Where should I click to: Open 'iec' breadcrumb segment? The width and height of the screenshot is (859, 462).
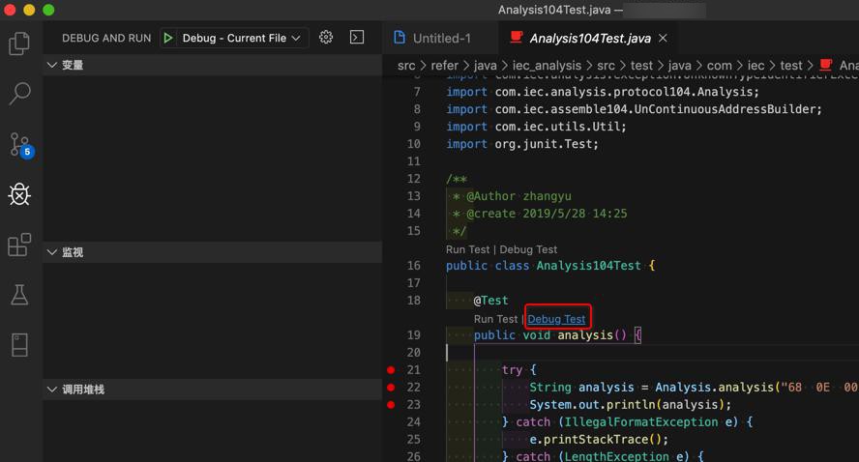(756, 66)
